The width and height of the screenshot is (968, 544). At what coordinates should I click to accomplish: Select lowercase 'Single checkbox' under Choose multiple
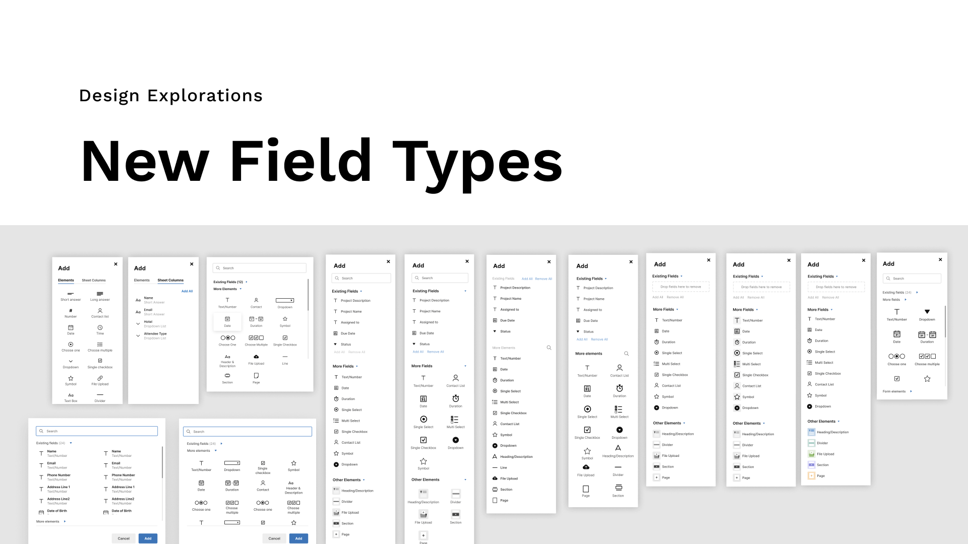(100, 361)
